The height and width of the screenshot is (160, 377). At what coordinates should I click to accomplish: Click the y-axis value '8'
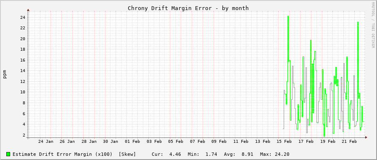click(24, 103)
